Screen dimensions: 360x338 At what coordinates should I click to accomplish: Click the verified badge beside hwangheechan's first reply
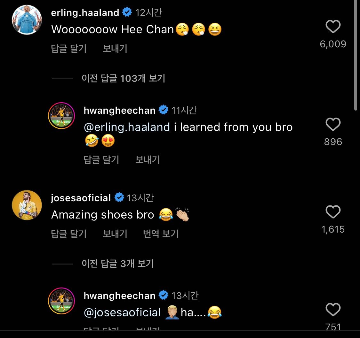(164, 110)
